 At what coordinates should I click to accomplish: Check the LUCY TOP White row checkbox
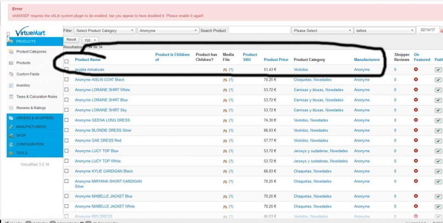pyautogui.click(x=66, y=160)
